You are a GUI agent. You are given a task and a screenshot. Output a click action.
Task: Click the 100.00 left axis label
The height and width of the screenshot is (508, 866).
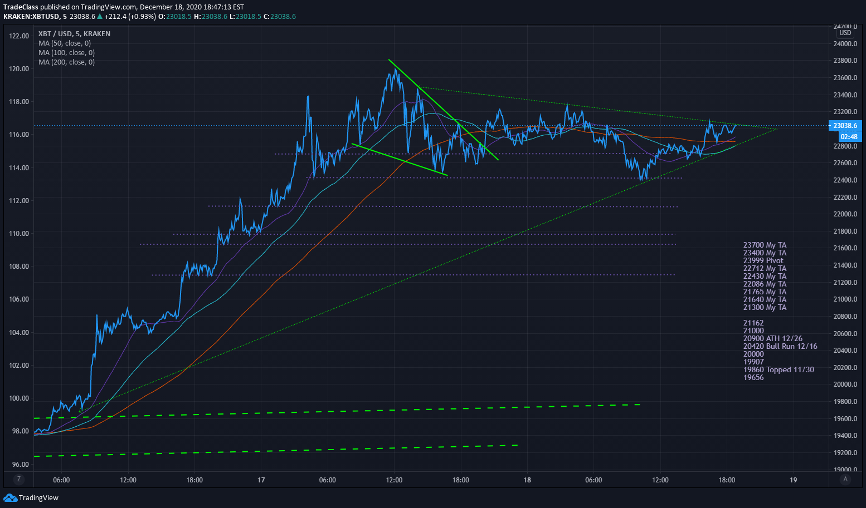pyautogui.click(x=19, y=398)
